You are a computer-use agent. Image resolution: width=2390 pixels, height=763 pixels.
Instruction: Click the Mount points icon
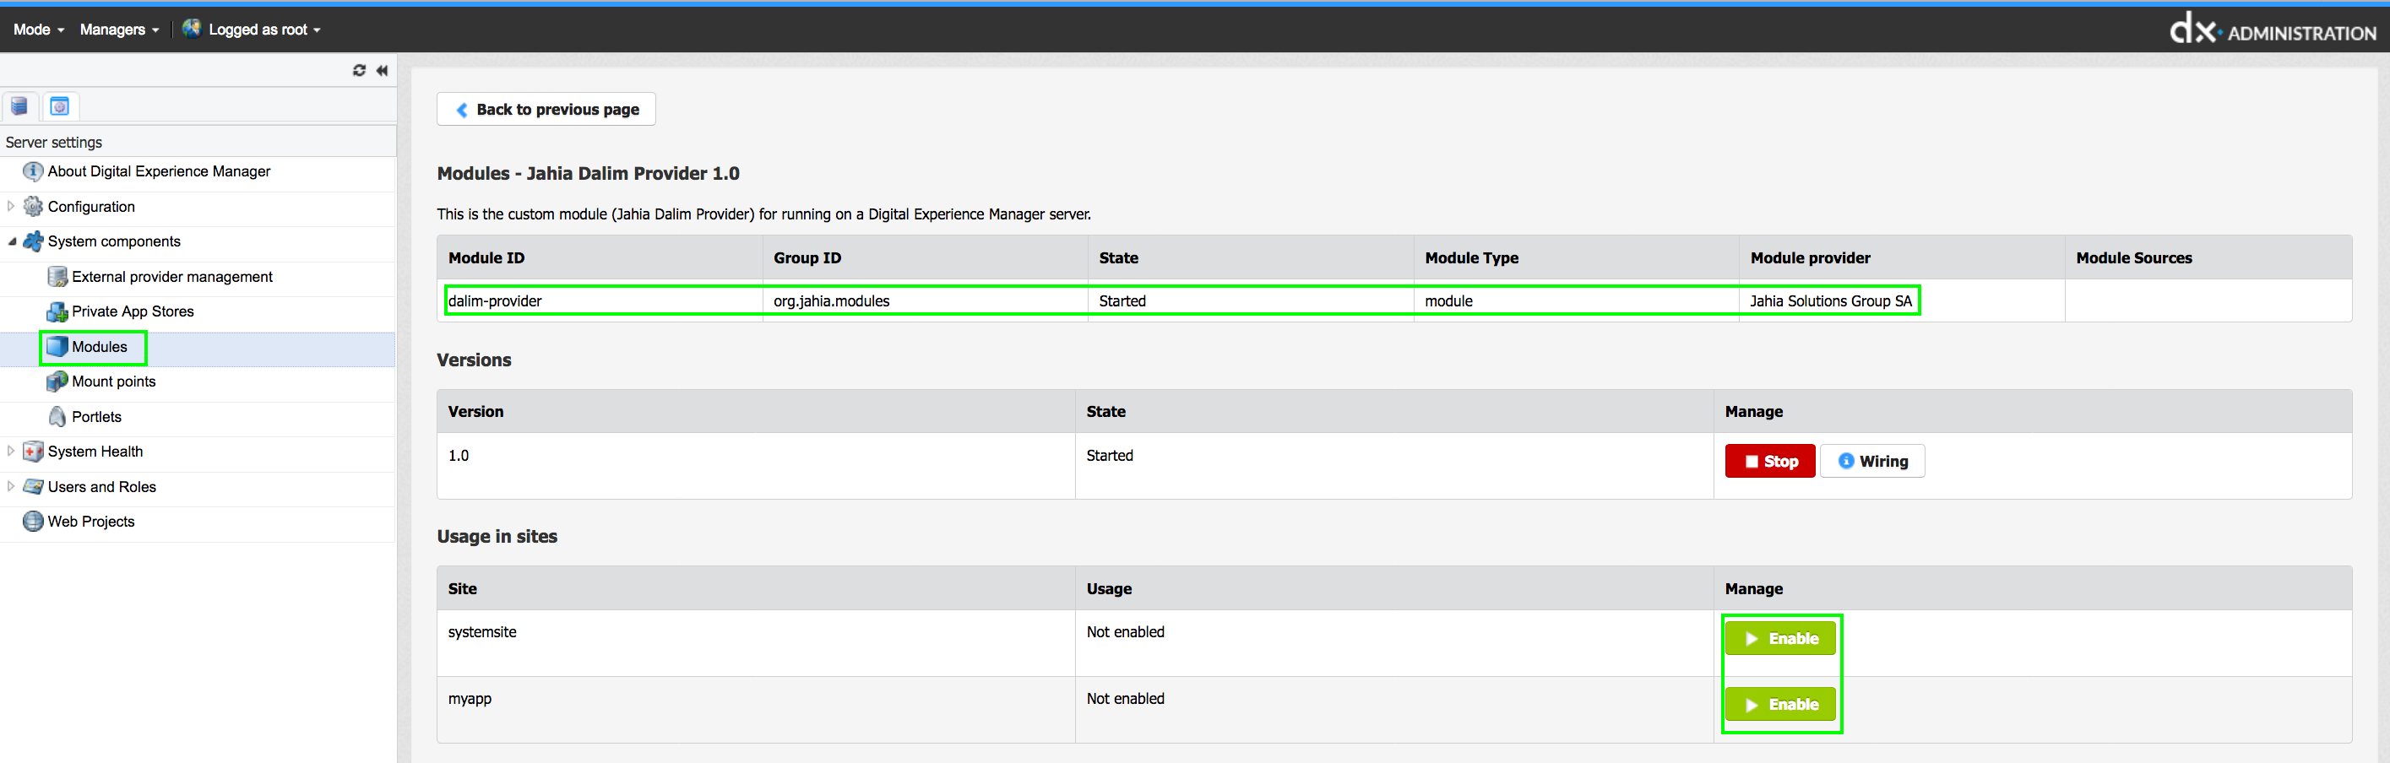pos(57,381)
